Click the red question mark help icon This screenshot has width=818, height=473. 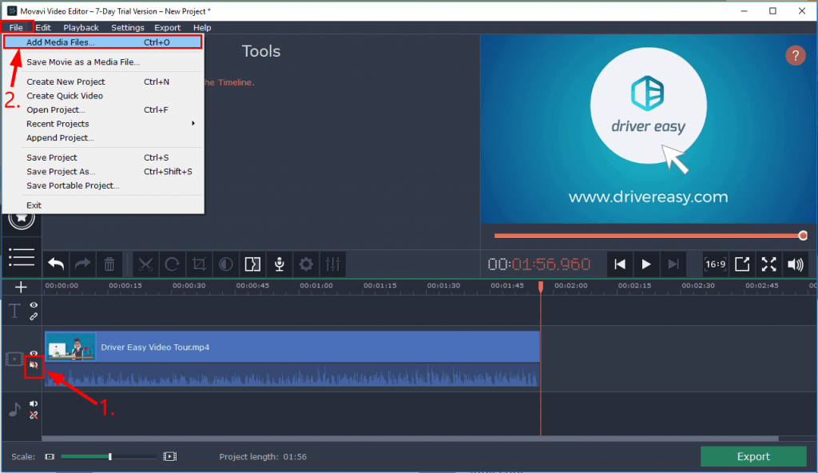795,55
